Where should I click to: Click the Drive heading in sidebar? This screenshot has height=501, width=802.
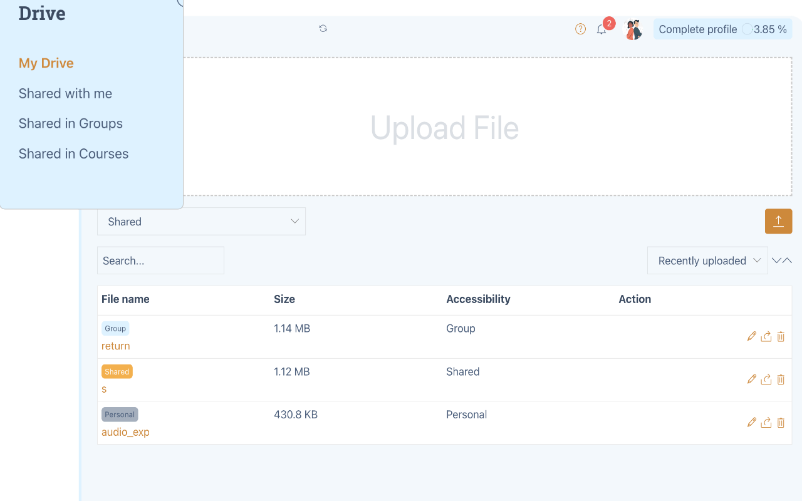pyautogui.click(x=42, y=13)
